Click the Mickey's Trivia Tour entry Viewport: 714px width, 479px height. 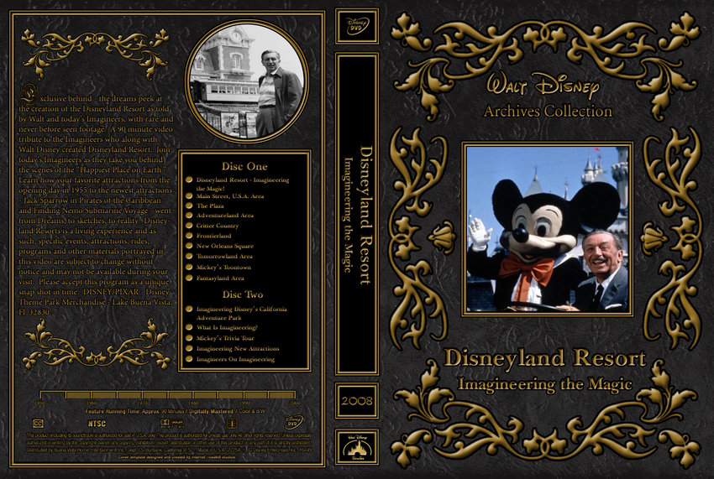(x=225, y=338)
